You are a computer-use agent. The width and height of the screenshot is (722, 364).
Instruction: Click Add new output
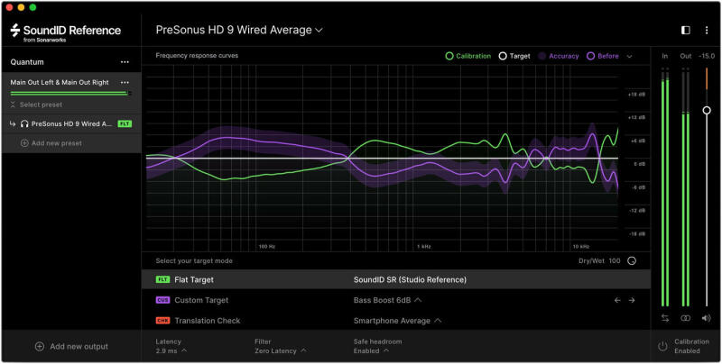71,347
